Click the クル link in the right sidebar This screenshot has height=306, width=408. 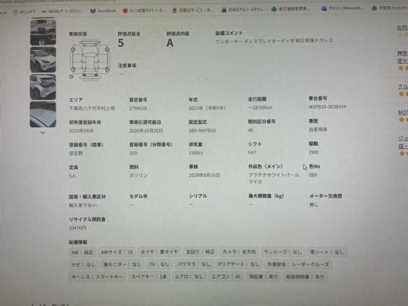(403, 87)
